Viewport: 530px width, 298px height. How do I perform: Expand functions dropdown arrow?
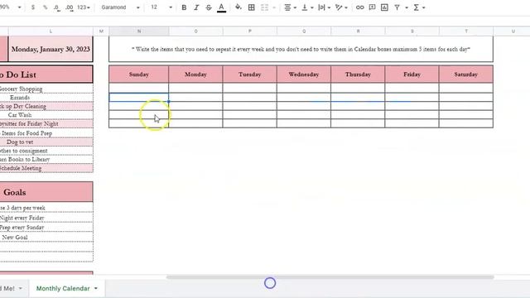pyautogui.click(x=423, y=7)
